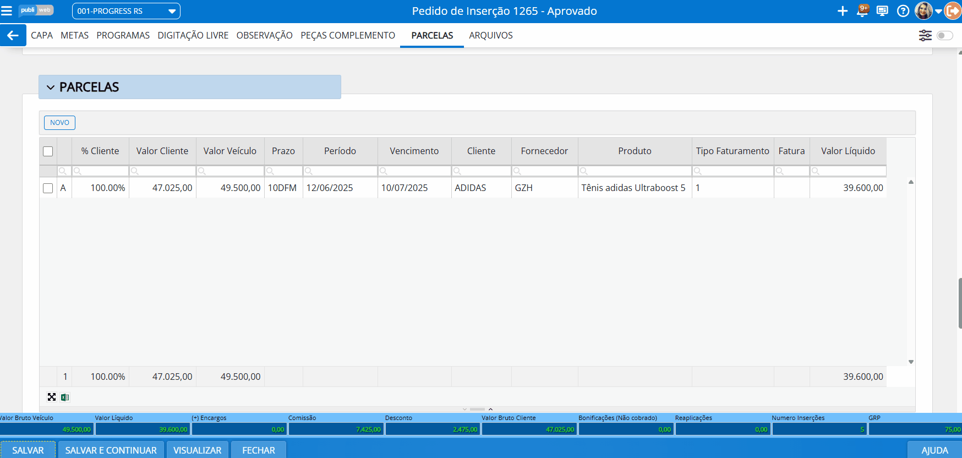Open the notifications bell
Viewport: 962px width, 458px height.
(x=862, y=11)
